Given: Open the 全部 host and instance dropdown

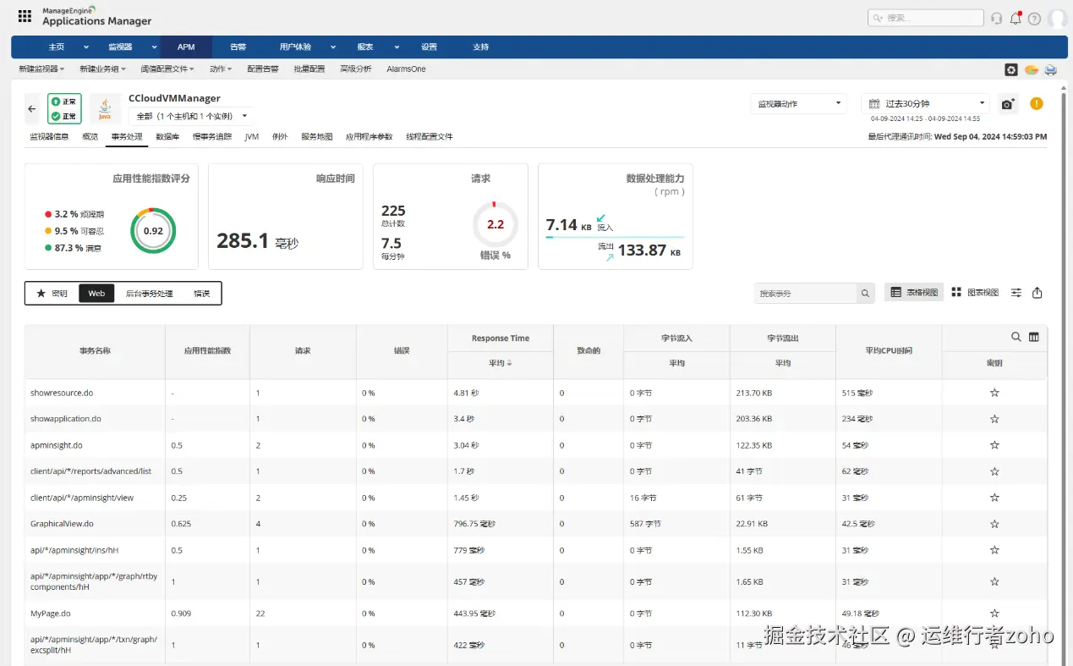Looking at the screenshot, I should point(191,116).
